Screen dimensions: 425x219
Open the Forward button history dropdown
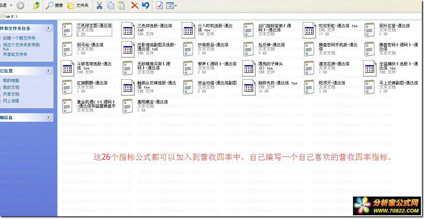[28, 5]
